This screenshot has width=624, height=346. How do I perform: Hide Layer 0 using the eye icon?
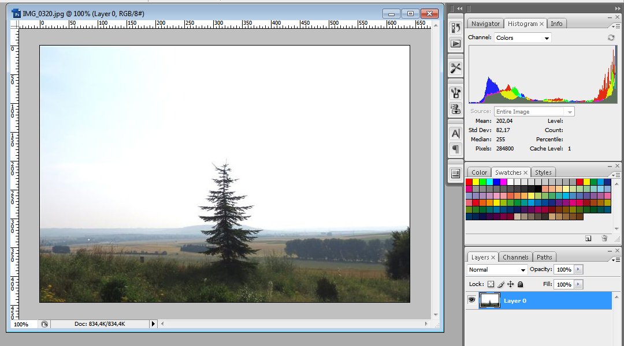pos(471,300)
